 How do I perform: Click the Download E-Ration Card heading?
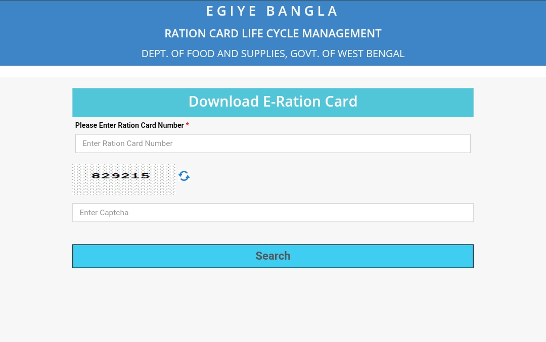pos(273,102)
